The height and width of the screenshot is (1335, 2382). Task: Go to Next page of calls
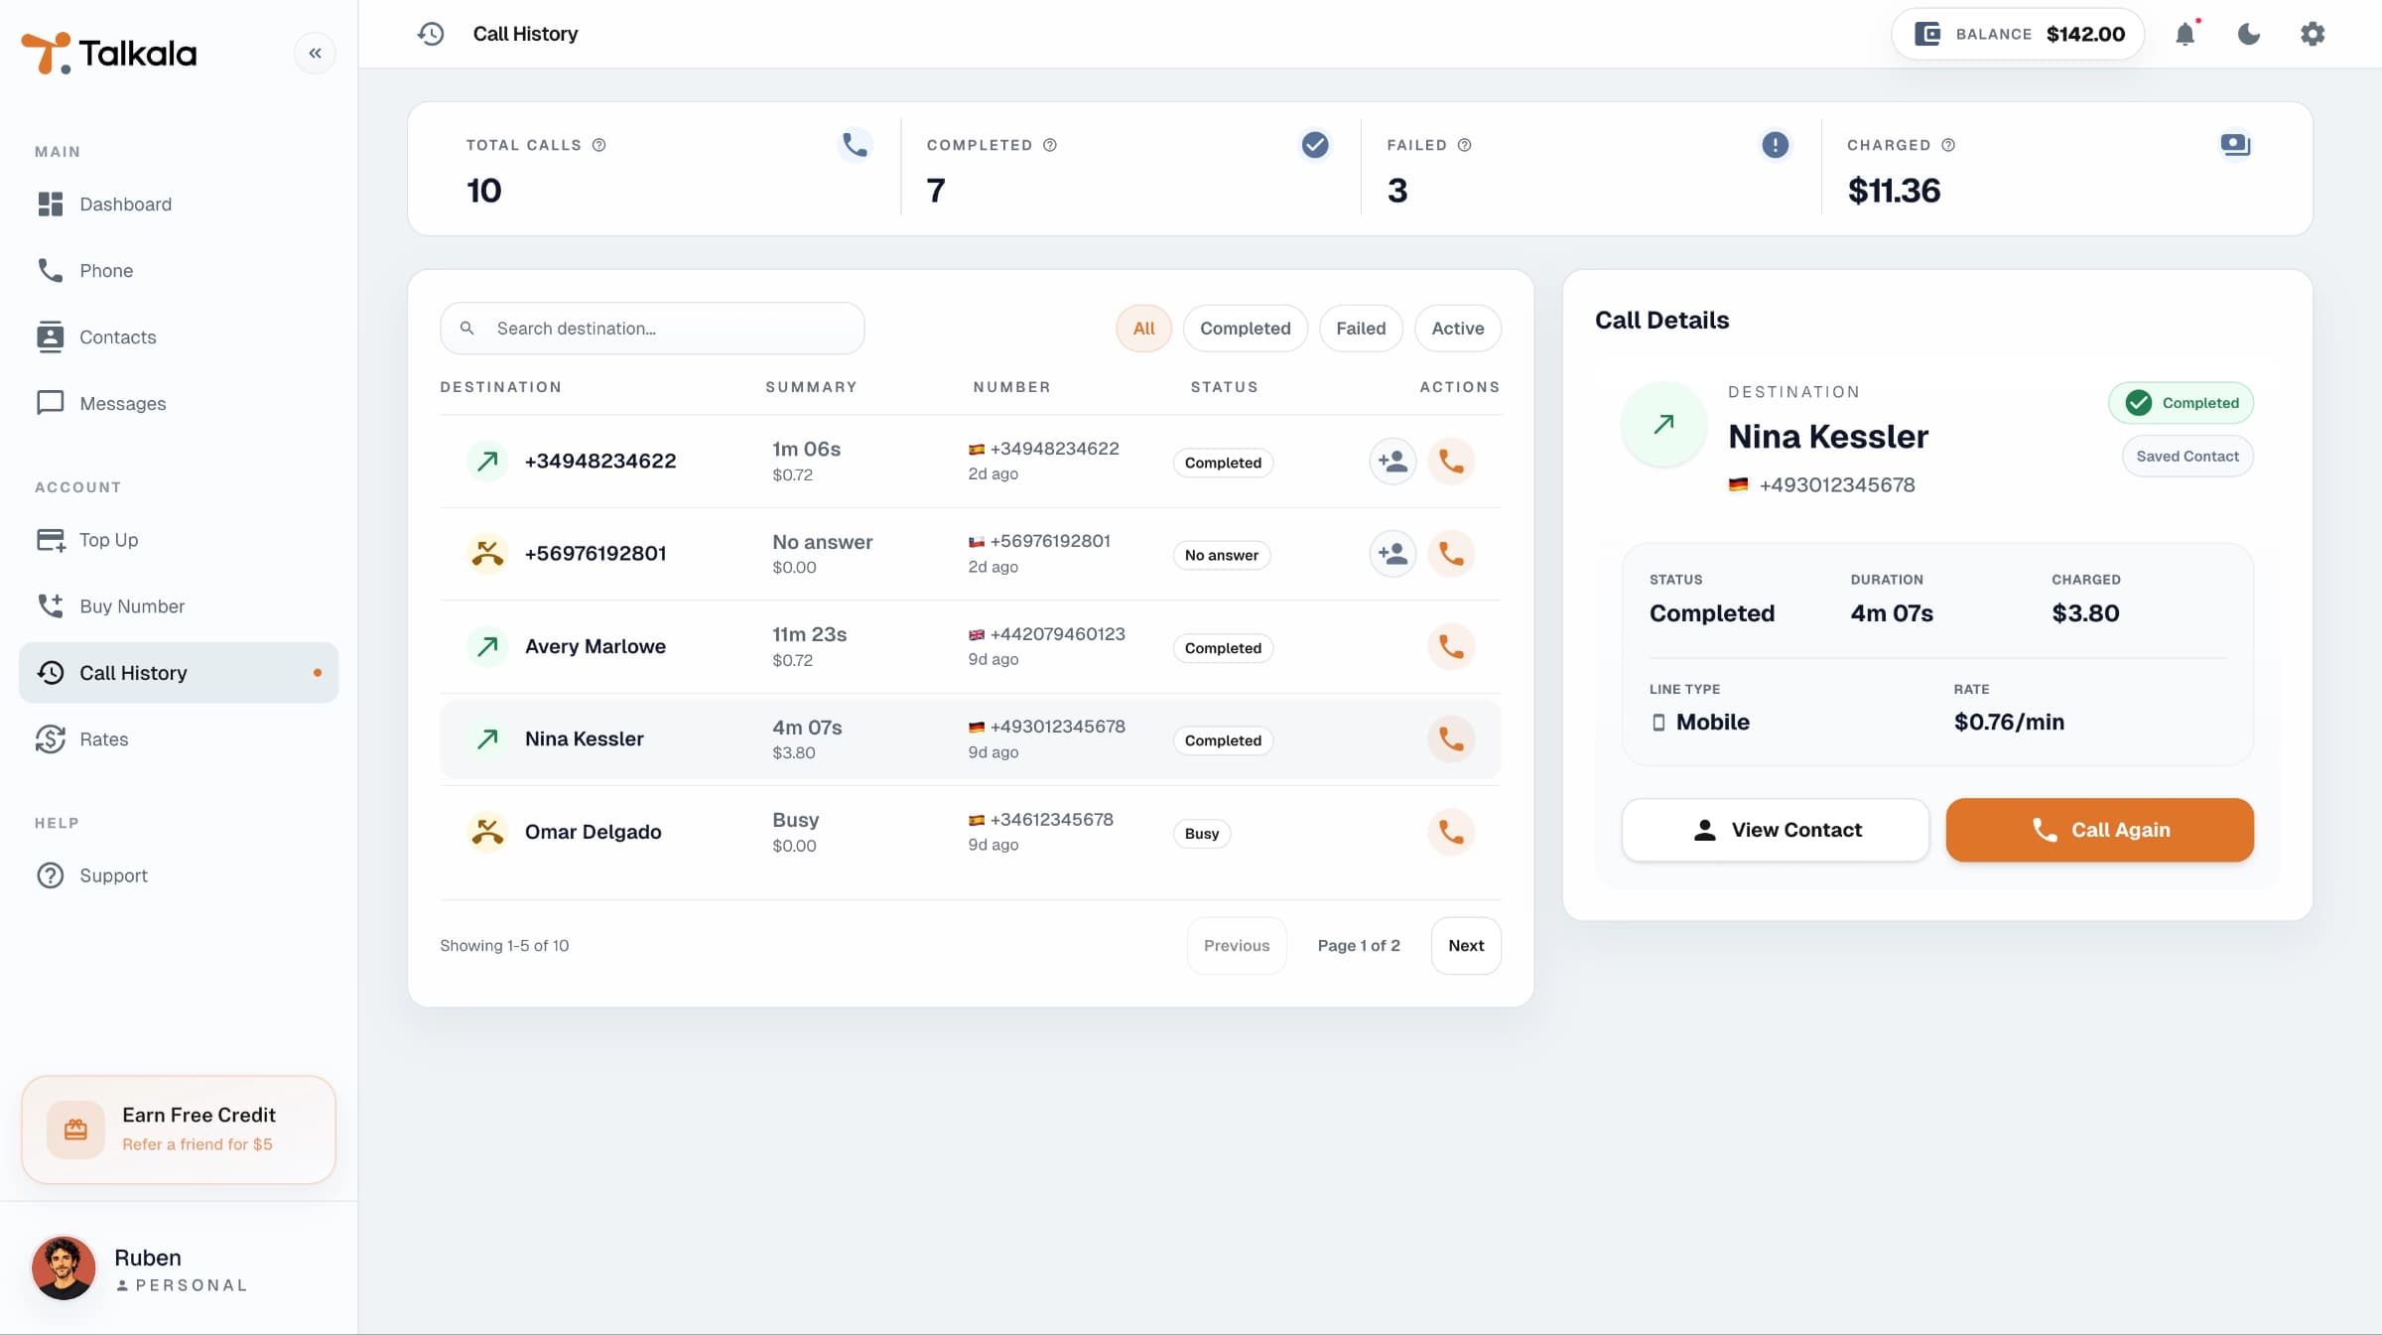pos(1466,946)
